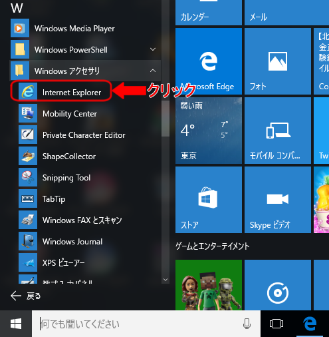Open Microsoft Edge on the taskbar
329x337 pixels.
click(310, 324)
